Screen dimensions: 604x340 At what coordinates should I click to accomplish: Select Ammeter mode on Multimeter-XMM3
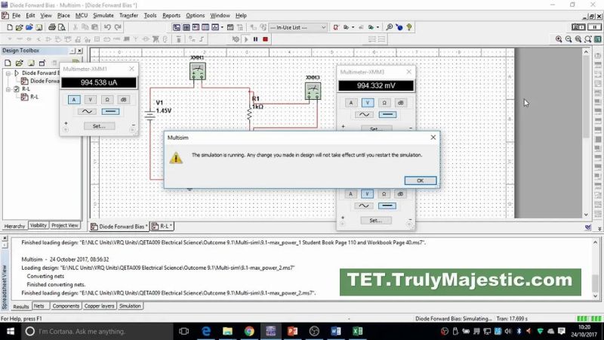click(x=351, y=103)
